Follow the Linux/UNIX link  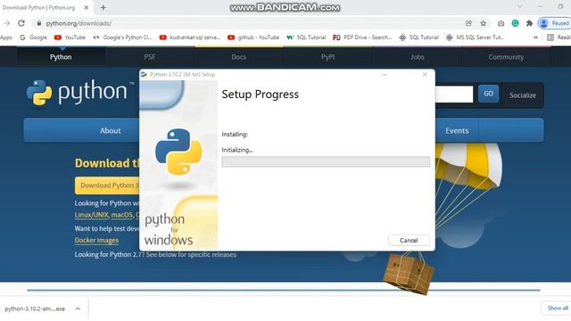91,215
